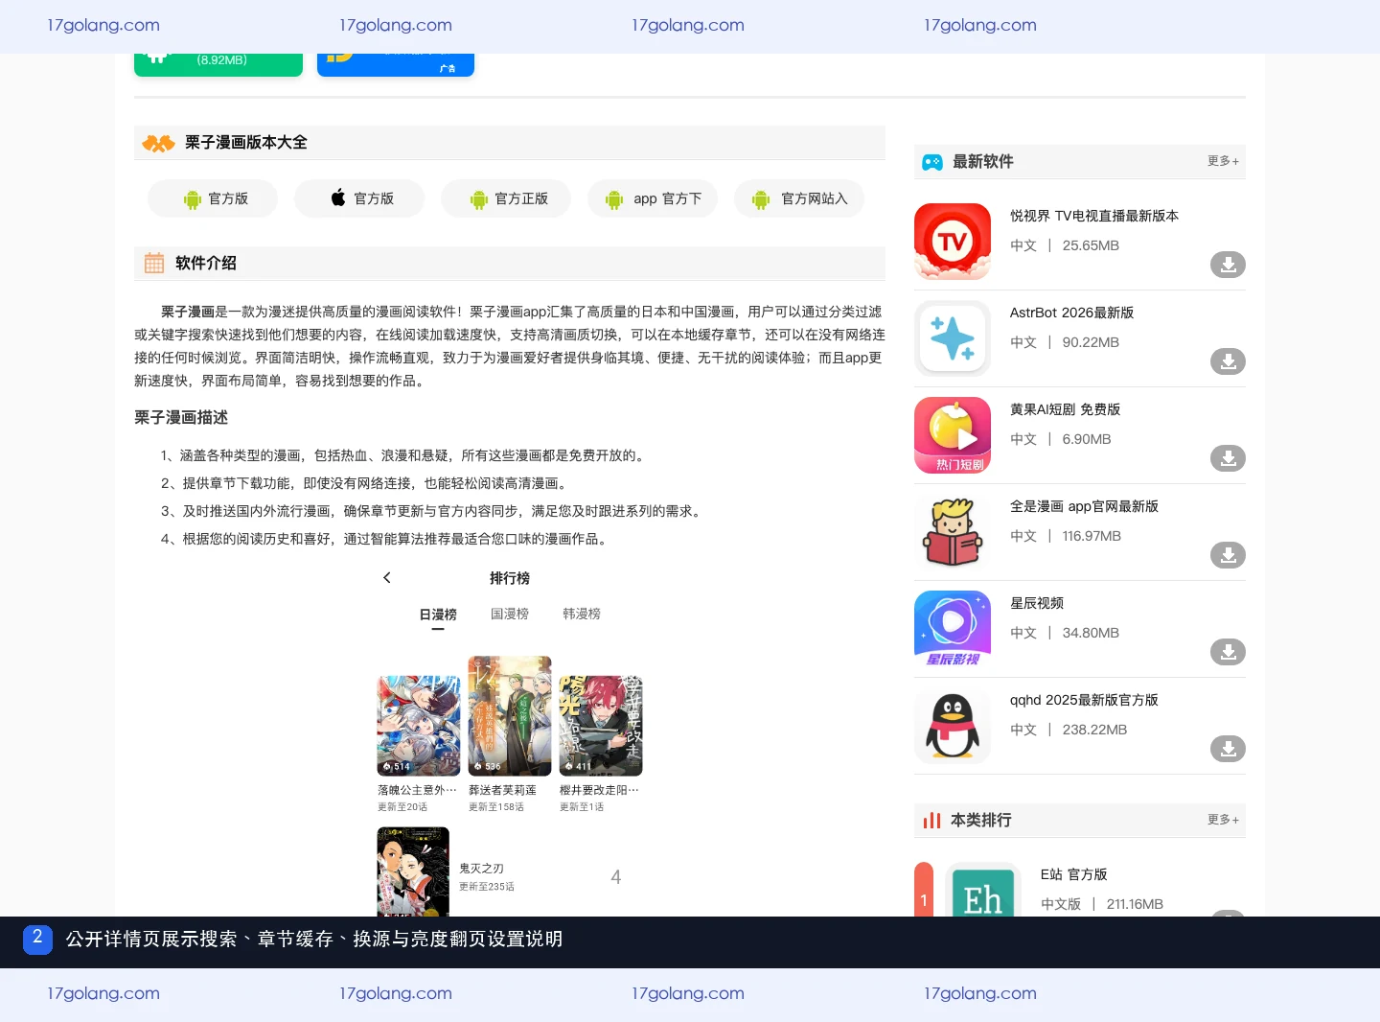Screen dimensions: 1380x1022
Task: Open the AstrBot 2026最新版 link
Action: pyautogui.click(x=1071, y=313)
